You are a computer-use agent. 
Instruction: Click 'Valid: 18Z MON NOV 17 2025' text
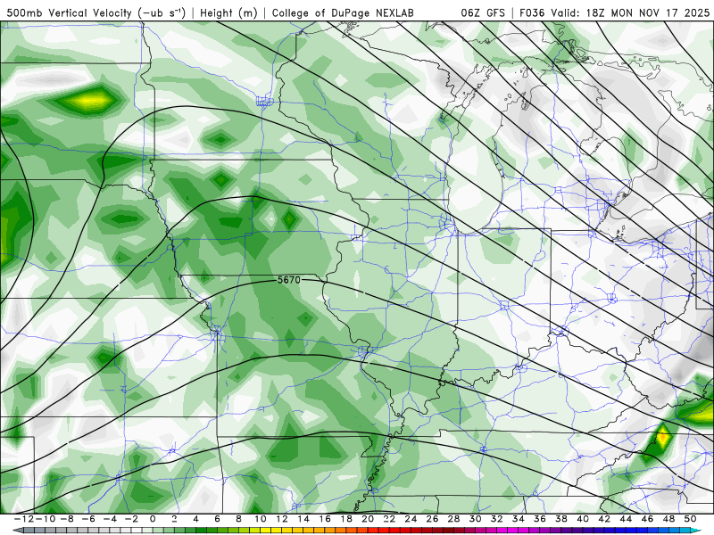pos(630,12)
